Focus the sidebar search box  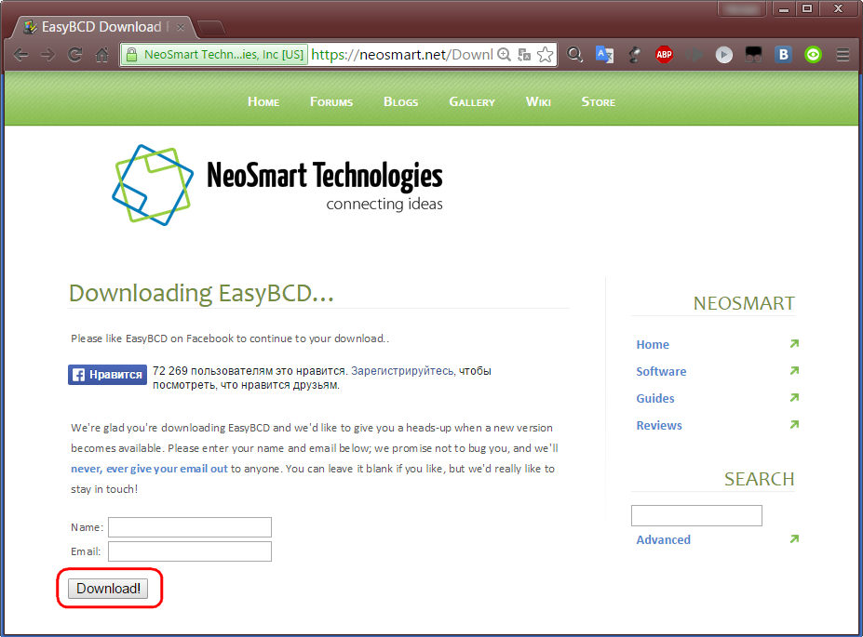696,515
